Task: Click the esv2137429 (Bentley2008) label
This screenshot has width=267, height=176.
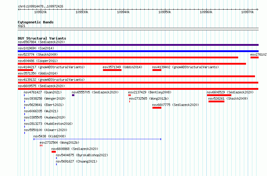Action: 150,92
